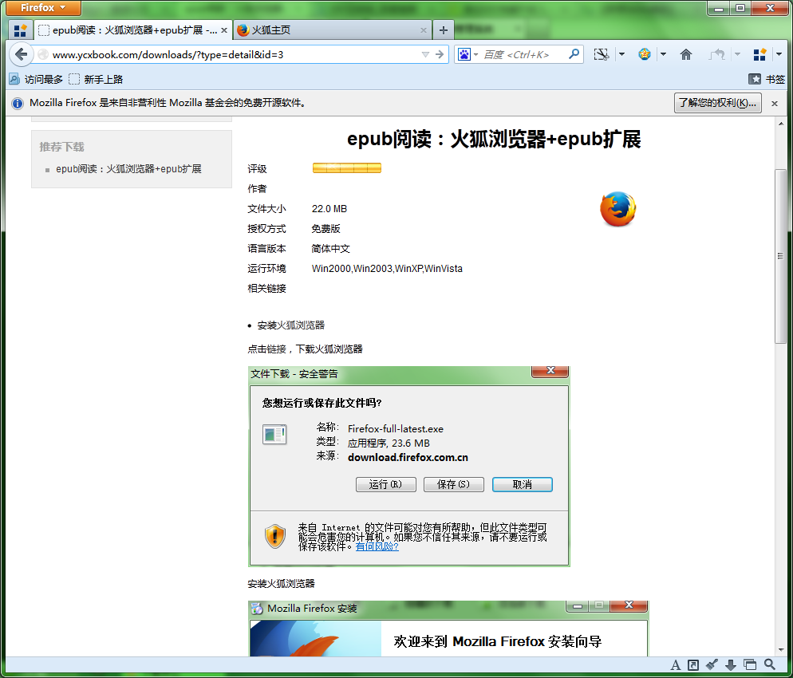Image resolution: width=793 pixels, height=678 pixels.
Task: Open a new tab with the plus button
Action: pos(443,30)
